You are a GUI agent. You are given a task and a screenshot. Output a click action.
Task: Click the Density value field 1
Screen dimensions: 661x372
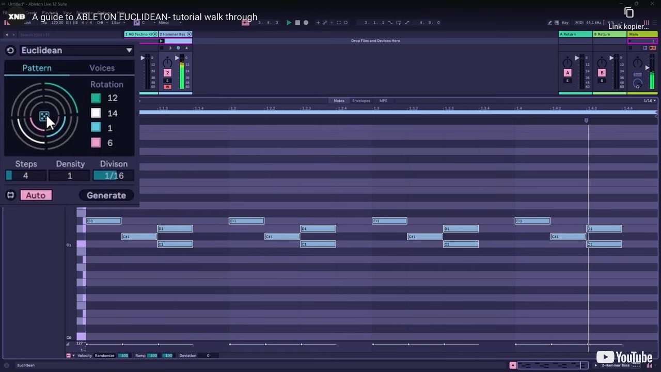70,176
